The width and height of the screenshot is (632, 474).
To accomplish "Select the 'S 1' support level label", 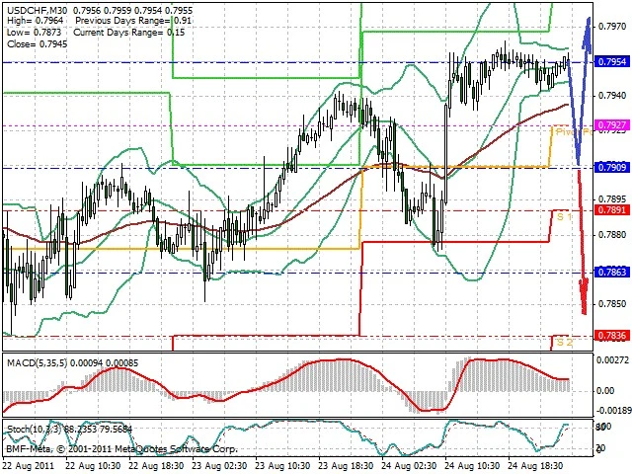I will (x=564, y=217).
